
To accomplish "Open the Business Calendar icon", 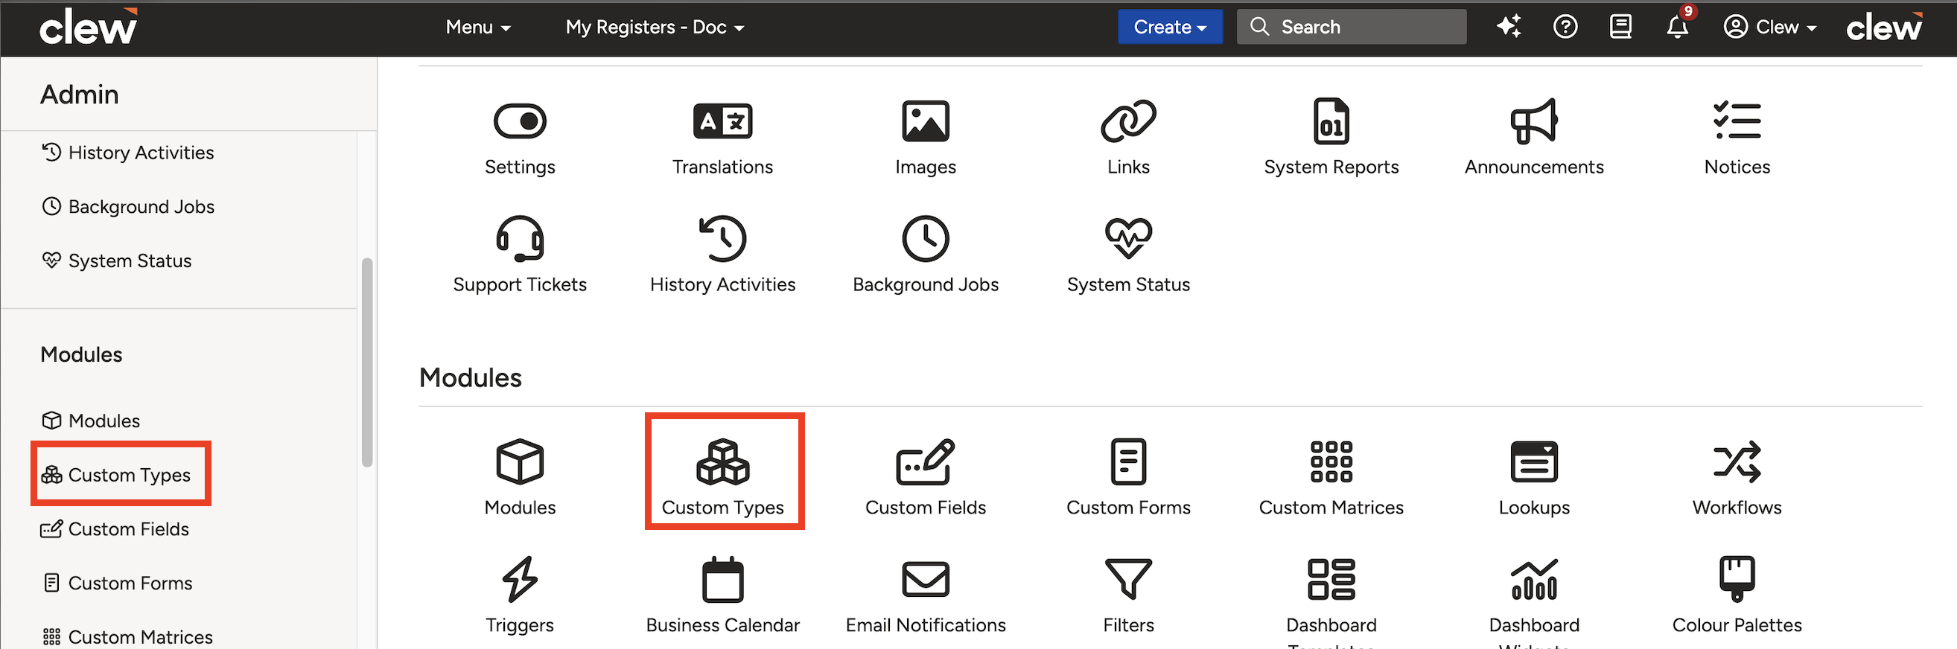I will point(722,579).
